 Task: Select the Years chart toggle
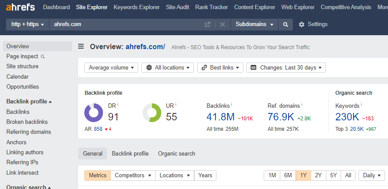point(205,176)
